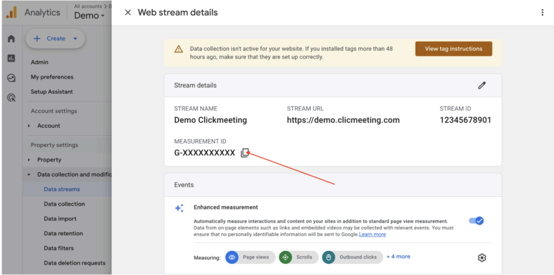Open the Reports bar chart icon

(x=11, y=58)
